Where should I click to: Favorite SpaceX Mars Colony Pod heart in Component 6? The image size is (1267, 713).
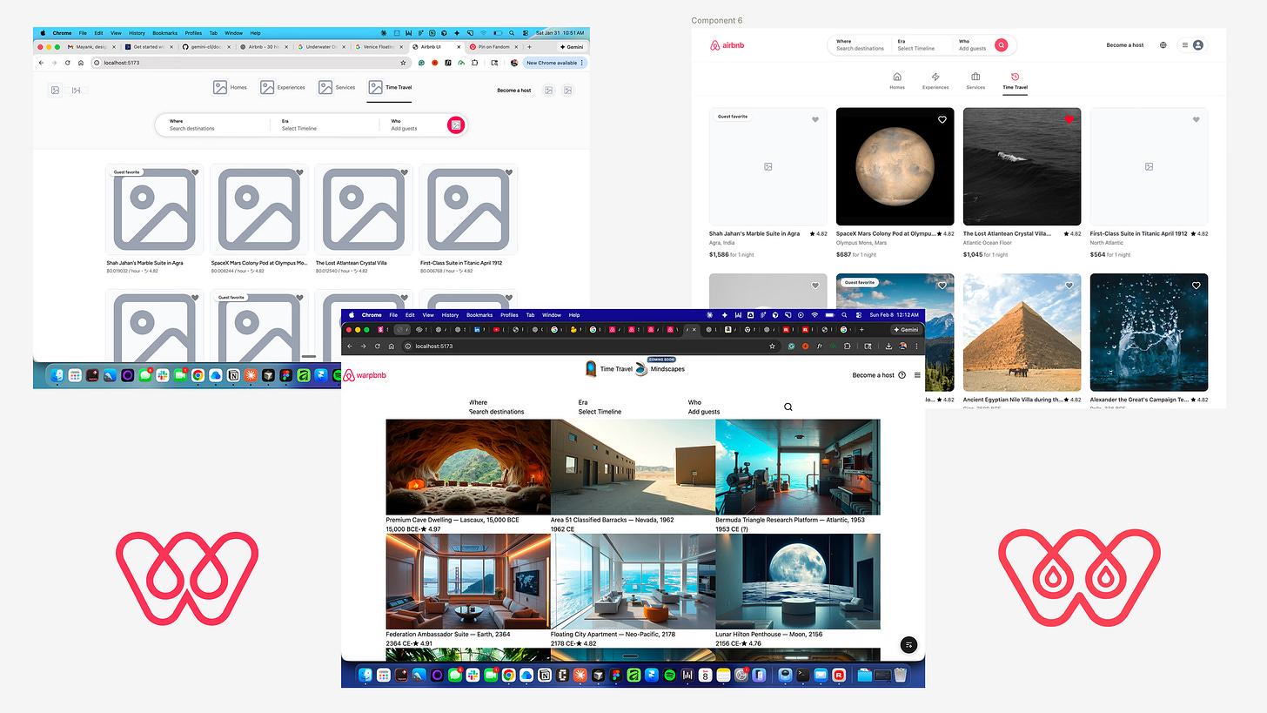point(942,119)
